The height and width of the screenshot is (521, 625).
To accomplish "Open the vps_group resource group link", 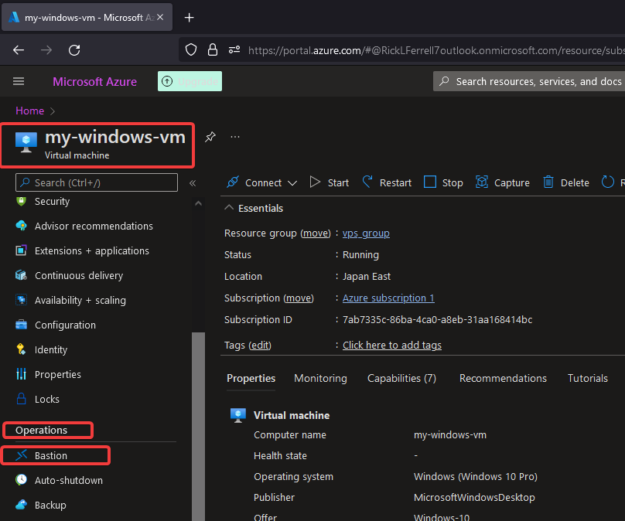I will click(366, 233).
